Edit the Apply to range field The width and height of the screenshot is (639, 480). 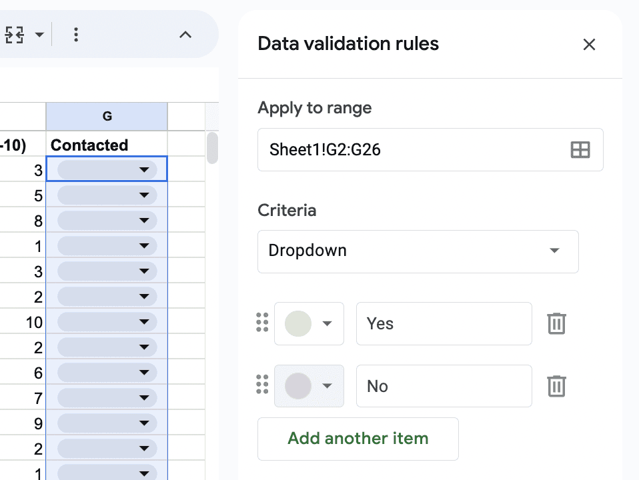tap(430, 149)
